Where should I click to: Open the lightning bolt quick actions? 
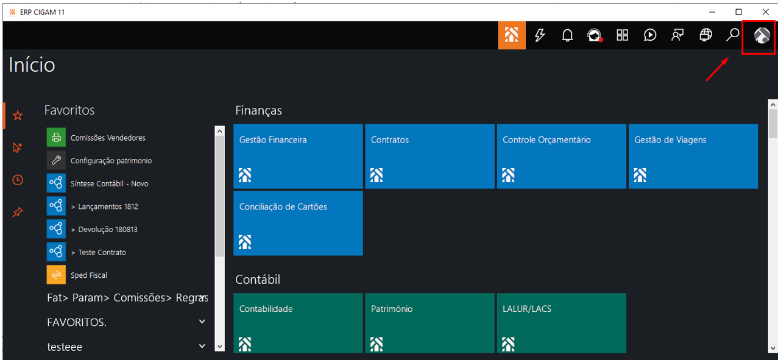(x=539, y=35)
